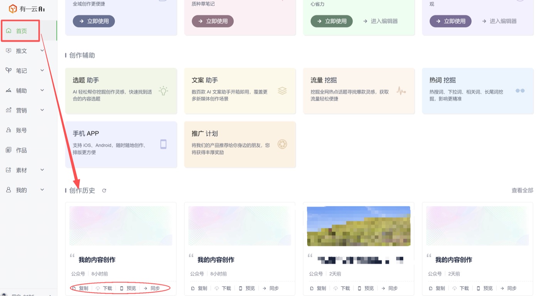Viewport: 539px width, 296px height.
Task: Expand the 辅助 sidebar chevron
Action: click(42, 90)
